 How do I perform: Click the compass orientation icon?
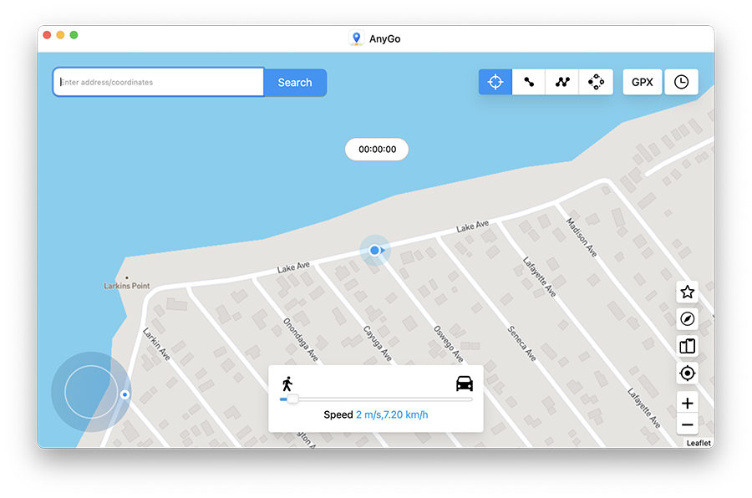687,319
